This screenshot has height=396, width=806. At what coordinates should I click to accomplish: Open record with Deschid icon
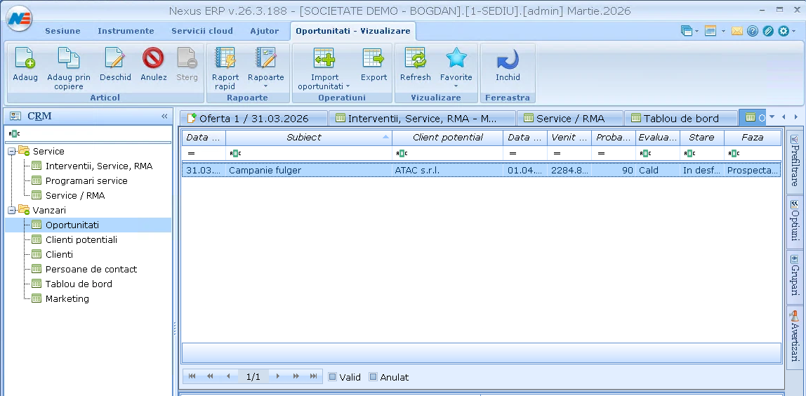115,60
